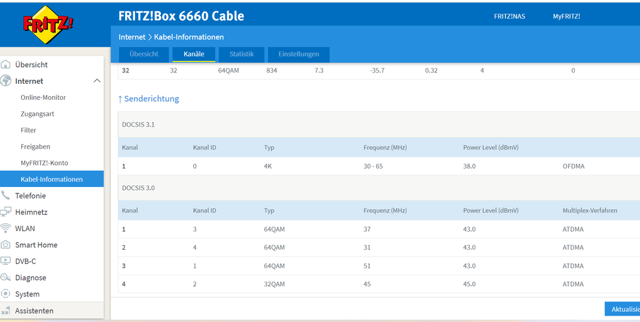Click the Heimnetz network icon

tap(6, 212)
